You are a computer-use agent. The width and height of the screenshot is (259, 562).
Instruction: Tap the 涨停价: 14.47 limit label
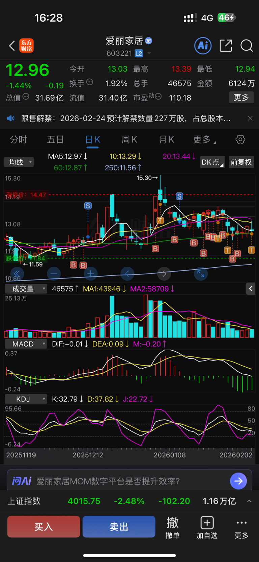(x=26, y=195)
